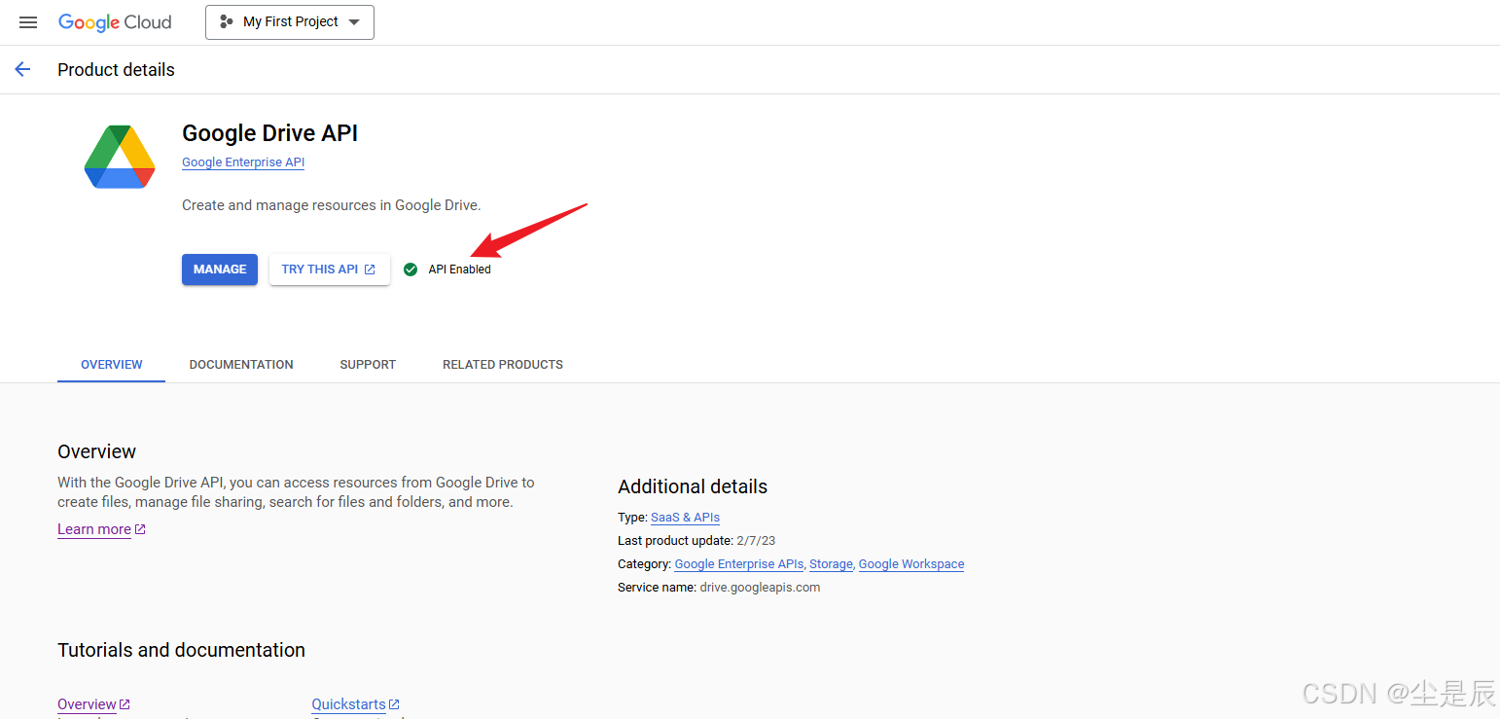Open the SUPPORT tab
This screenshot has height=719, width=1500.
tap(368, 365)
